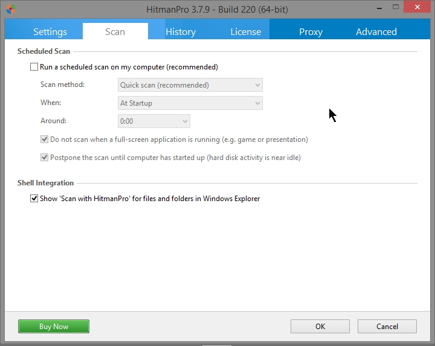The image size is (435, 346).
Task: Close the HitmanPro window
Action: [417, 7]
